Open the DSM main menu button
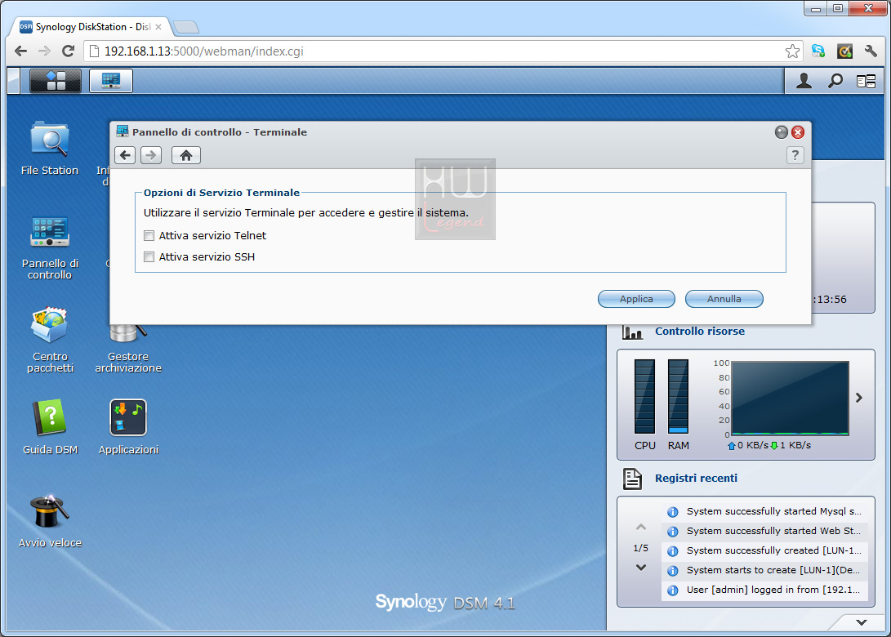Image resolution: width=891 pixels, height=637 pixels. point(55,81)
